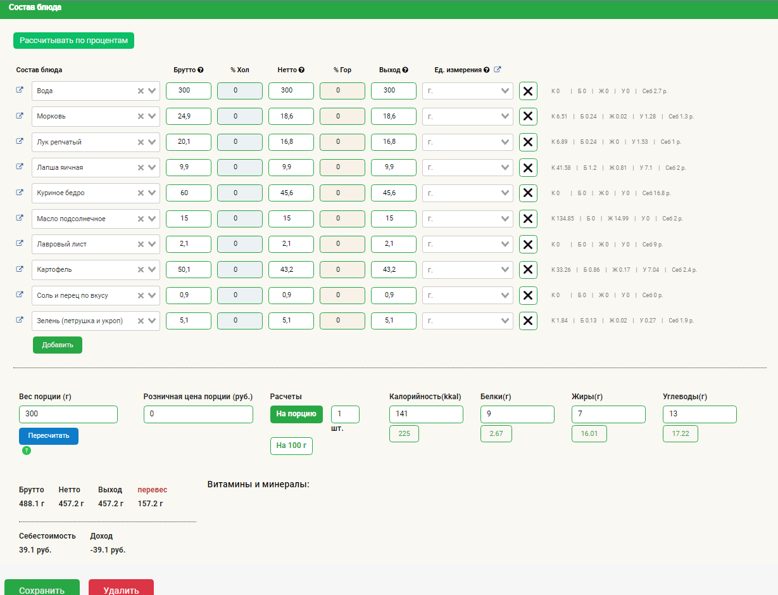
Task: Clear the Лапша яичная ingredient selection
Action: coord(141,167)
